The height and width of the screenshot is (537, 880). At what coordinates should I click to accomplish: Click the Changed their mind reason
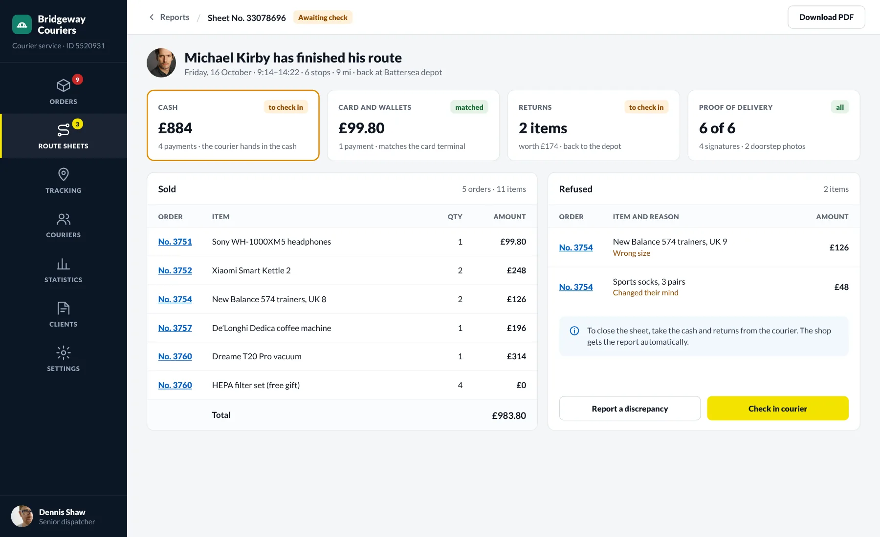click(x=646, y=293)
